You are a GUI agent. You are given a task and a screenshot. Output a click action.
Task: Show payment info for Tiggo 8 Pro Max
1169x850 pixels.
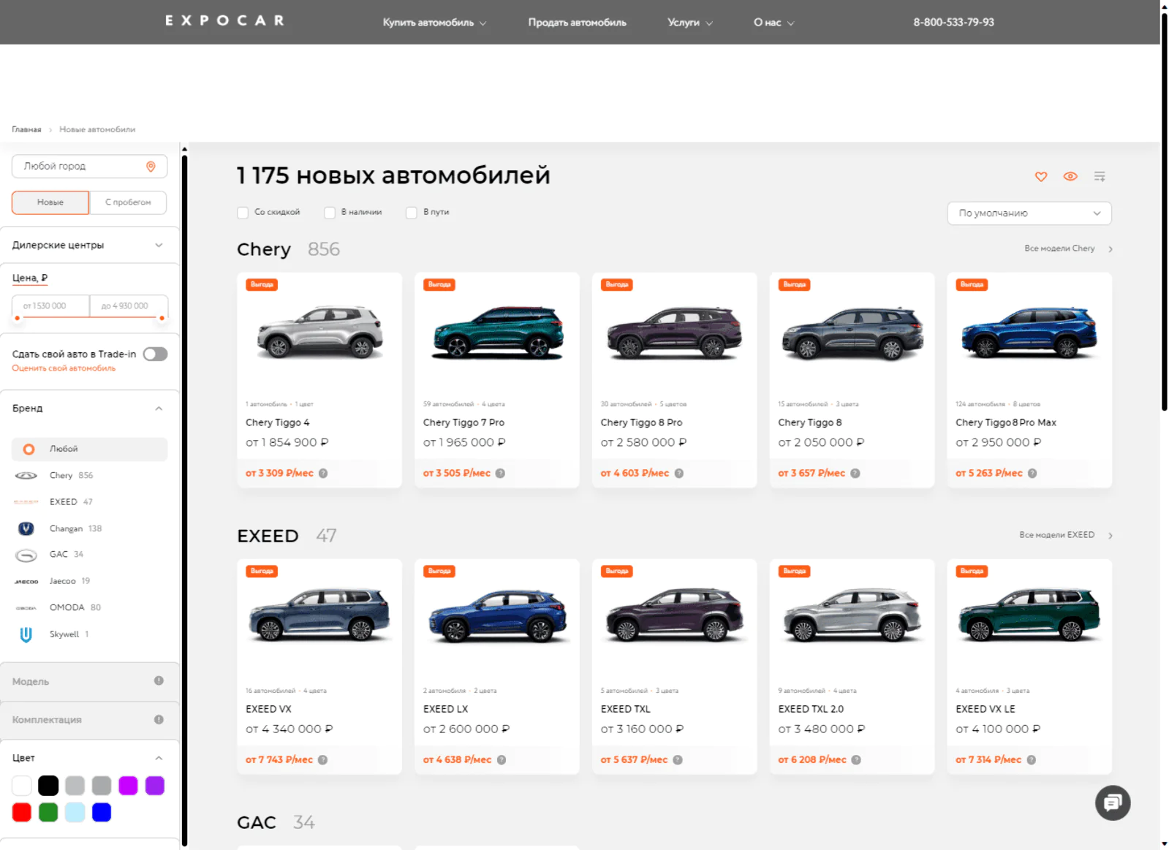[x=1032, y=474]
